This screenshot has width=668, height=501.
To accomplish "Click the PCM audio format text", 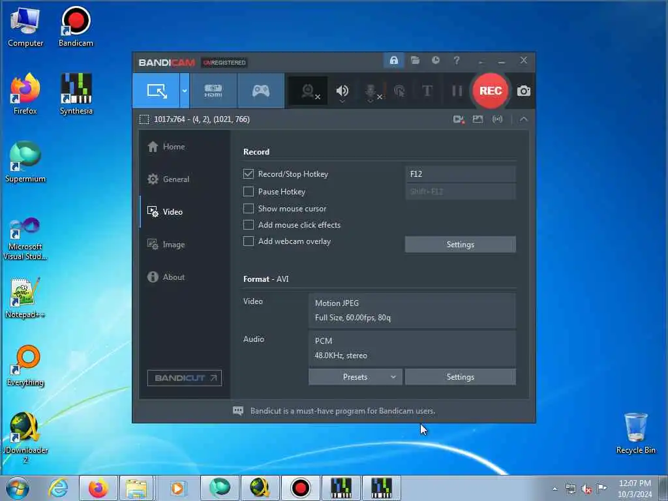I will coord(324,341).
